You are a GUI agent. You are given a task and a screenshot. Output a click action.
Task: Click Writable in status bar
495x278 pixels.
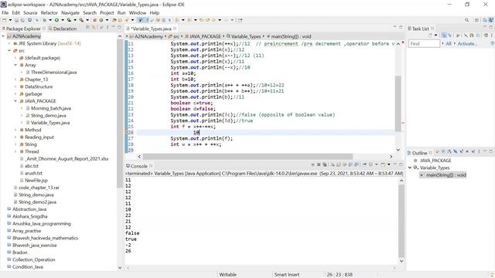228,275
